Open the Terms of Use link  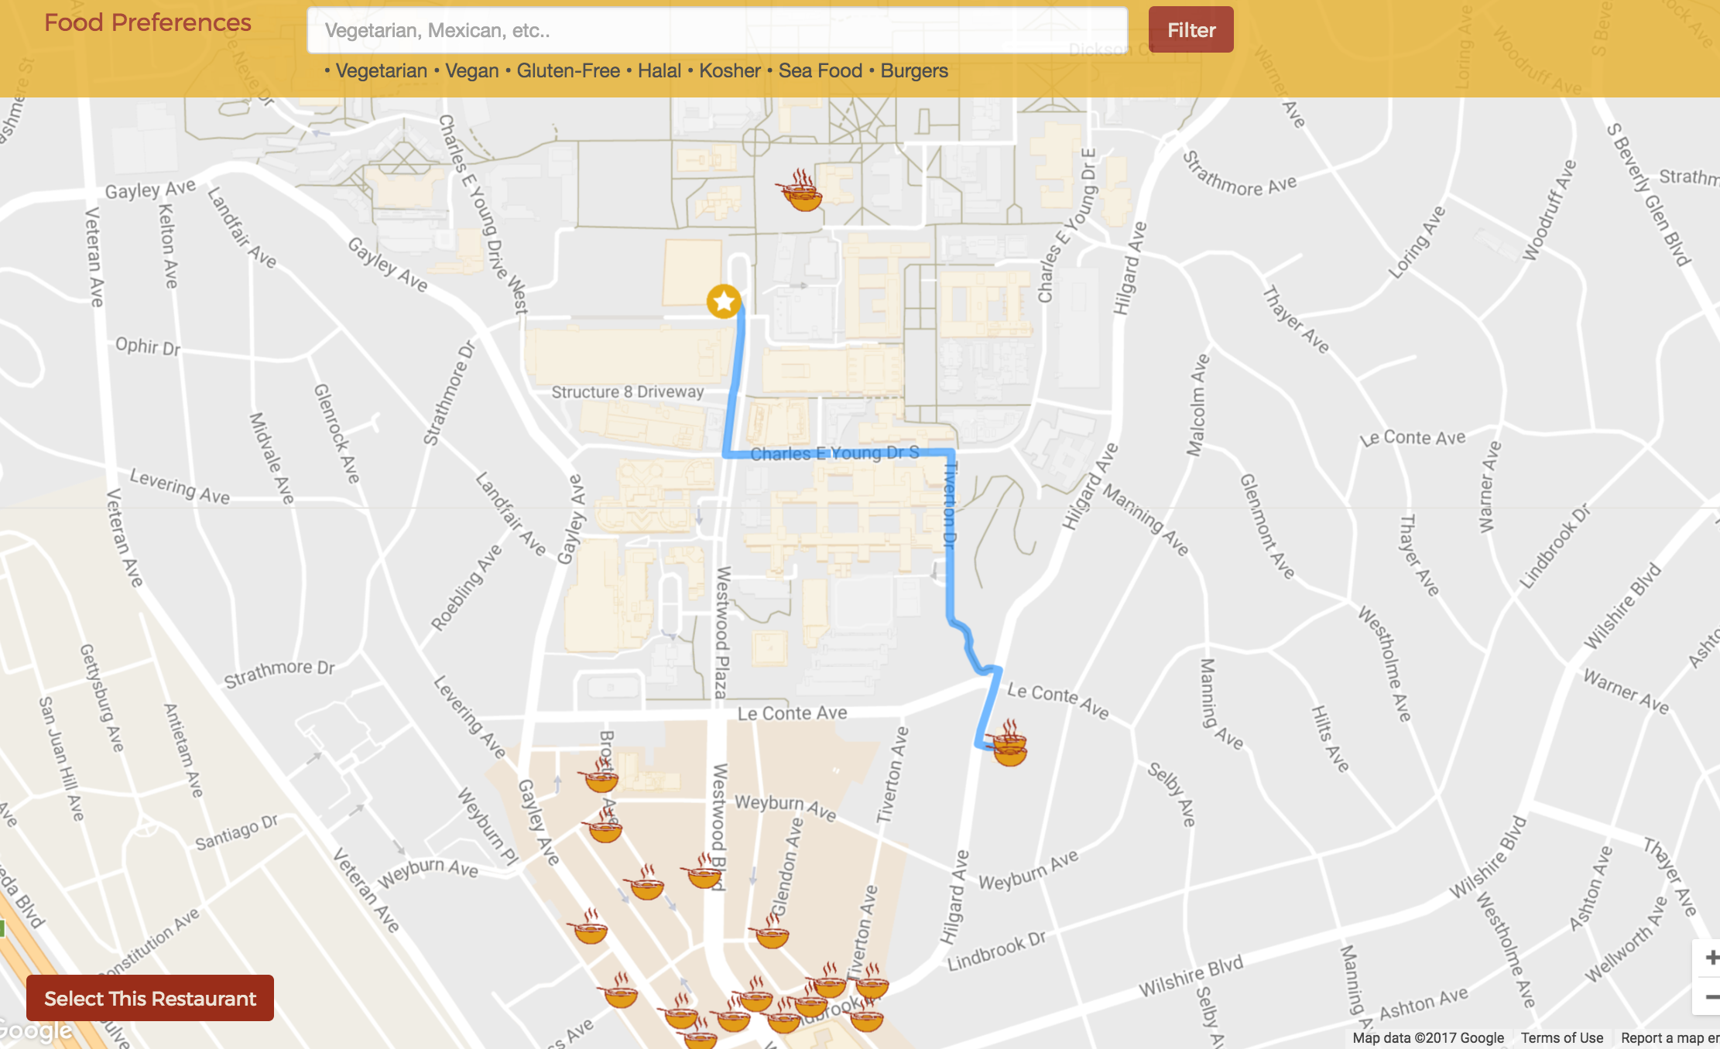coord(1561,1038)
